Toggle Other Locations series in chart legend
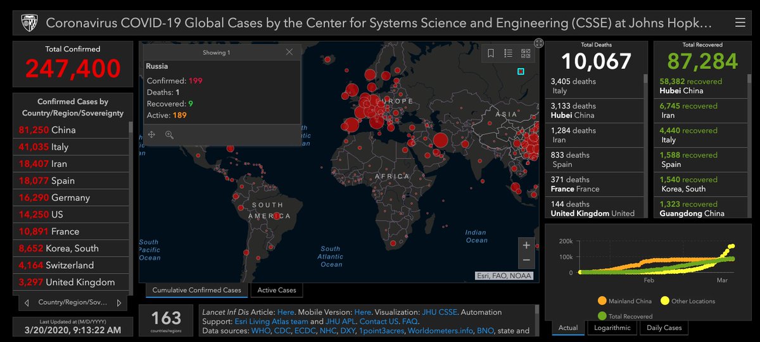760x342 pixels. 688,301
